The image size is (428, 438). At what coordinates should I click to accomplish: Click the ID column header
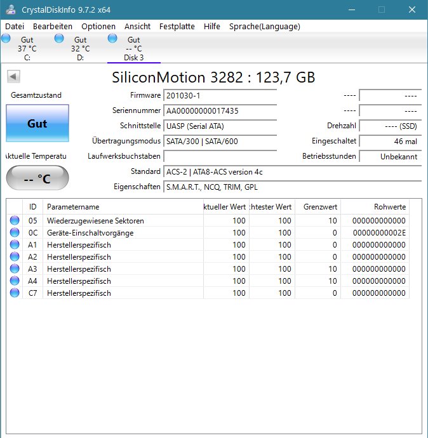(32, 207)
